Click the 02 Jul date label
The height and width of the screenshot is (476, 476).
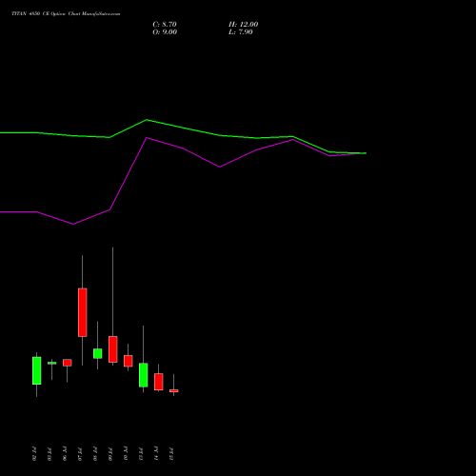(x=34, y=454)
